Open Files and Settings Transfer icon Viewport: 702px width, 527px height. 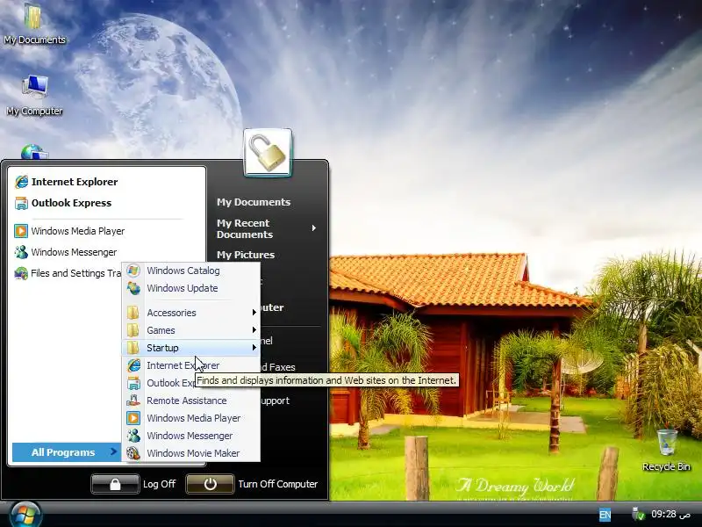tap(21, 273)
